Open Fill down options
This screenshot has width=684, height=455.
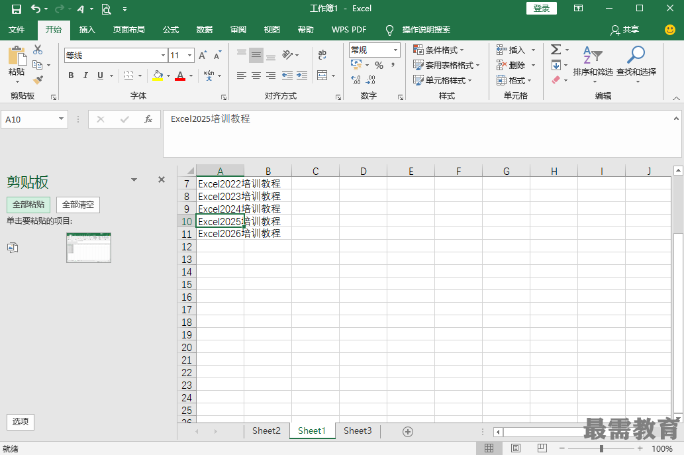click(x=560, y=65)
